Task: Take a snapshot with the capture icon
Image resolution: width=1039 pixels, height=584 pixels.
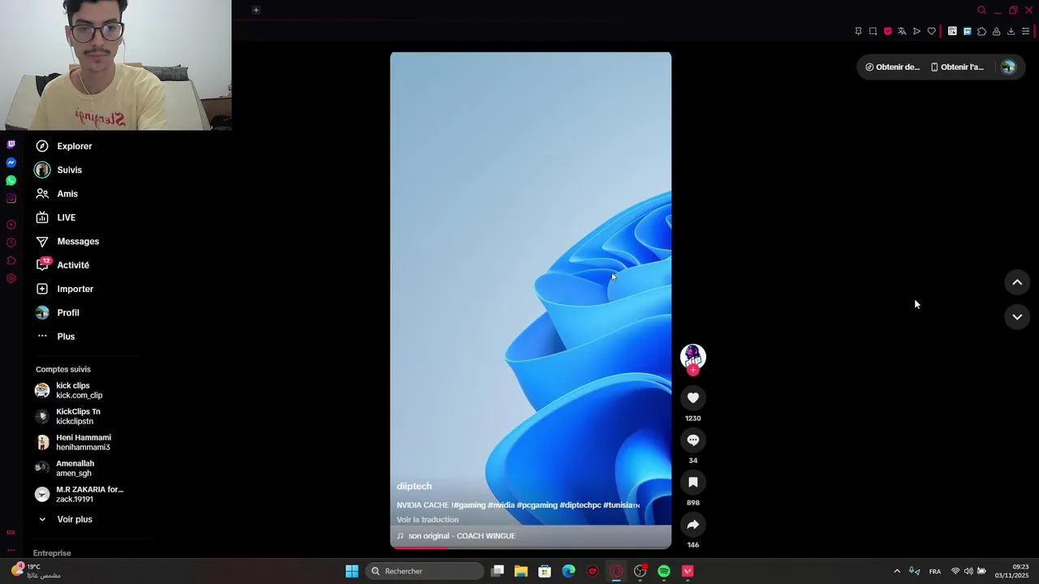Action: tap(873, 32)
